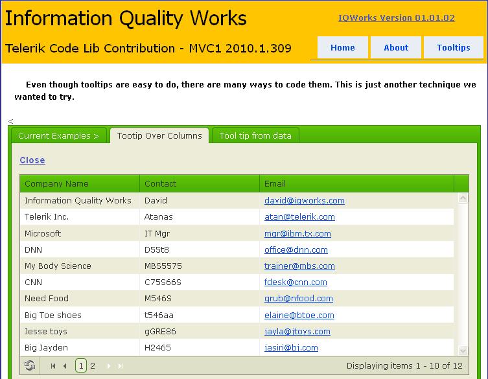Image resolution: width=488 pixels, height=379 pixels.
Task: Sort by Company Name column header
Action: pyautogui.click(x=80, y=183)
